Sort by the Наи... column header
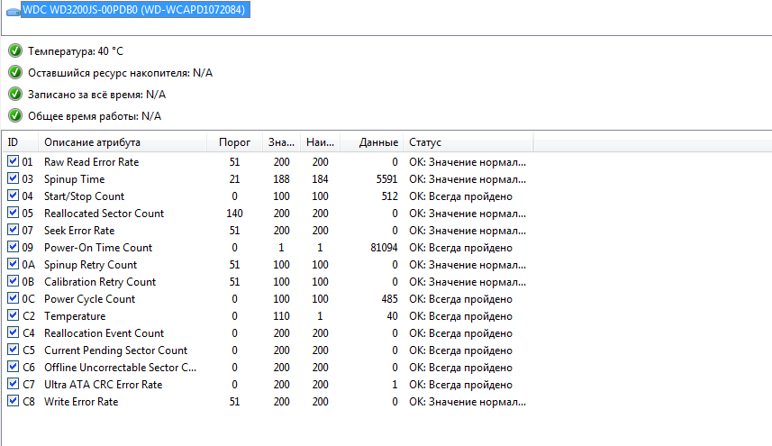This screenshot has width=772, height=446. coord(320,142)
